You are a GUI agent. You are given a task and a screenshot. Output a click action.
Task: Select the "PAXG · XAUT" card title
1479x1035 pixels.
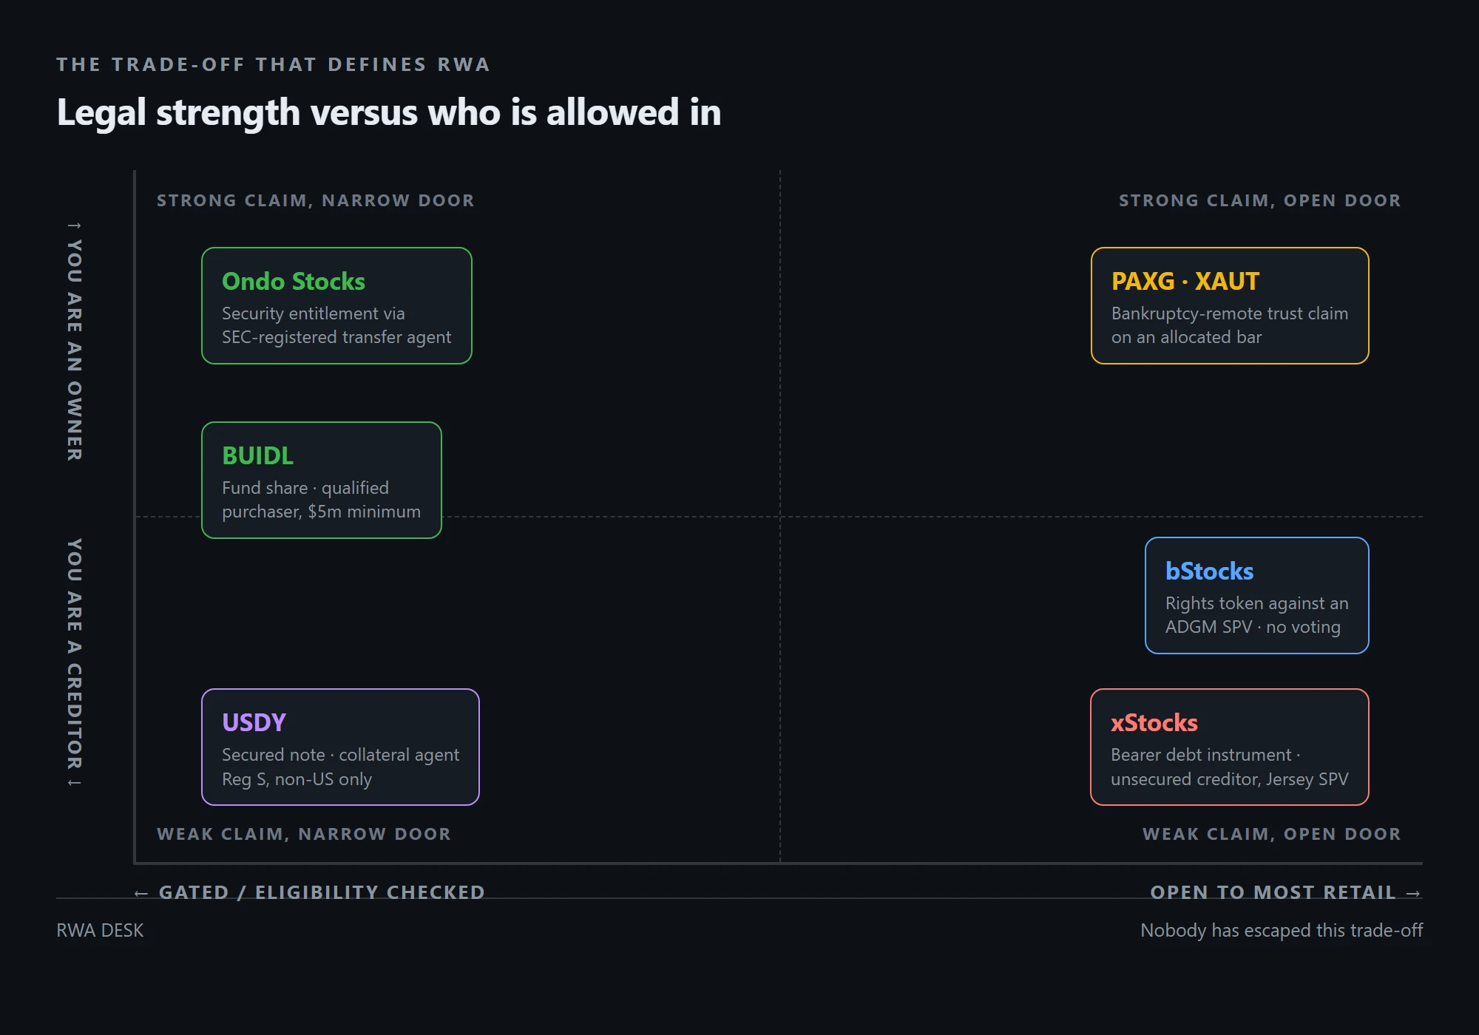(x=1185, y=282)
